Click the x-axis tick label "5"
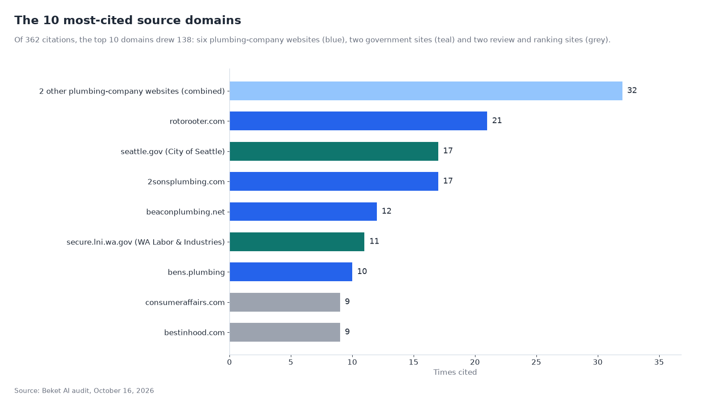Viewport: 717px width, 403px height. [291, 362]
